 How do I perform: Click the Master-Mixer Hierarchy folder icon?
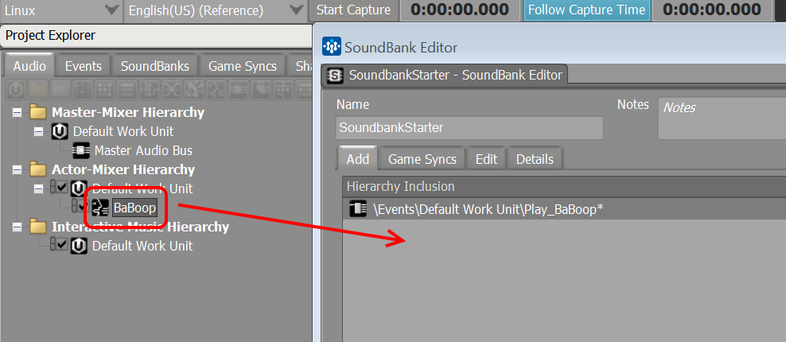(37, 112)
